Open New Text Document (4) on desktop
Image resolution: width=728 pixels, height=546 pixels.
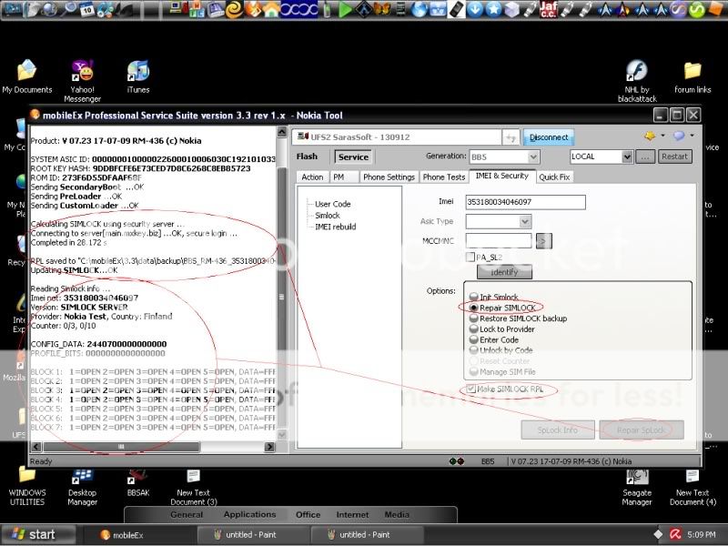pyautogui.click(x=693, y=487)
